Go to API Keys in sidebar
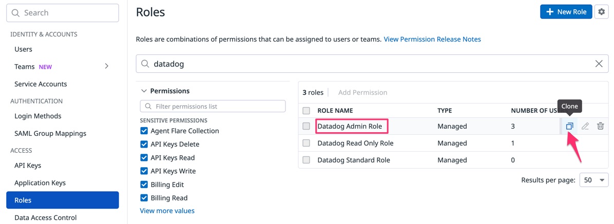This screenshot has width=614, height=224. point(28,166)
